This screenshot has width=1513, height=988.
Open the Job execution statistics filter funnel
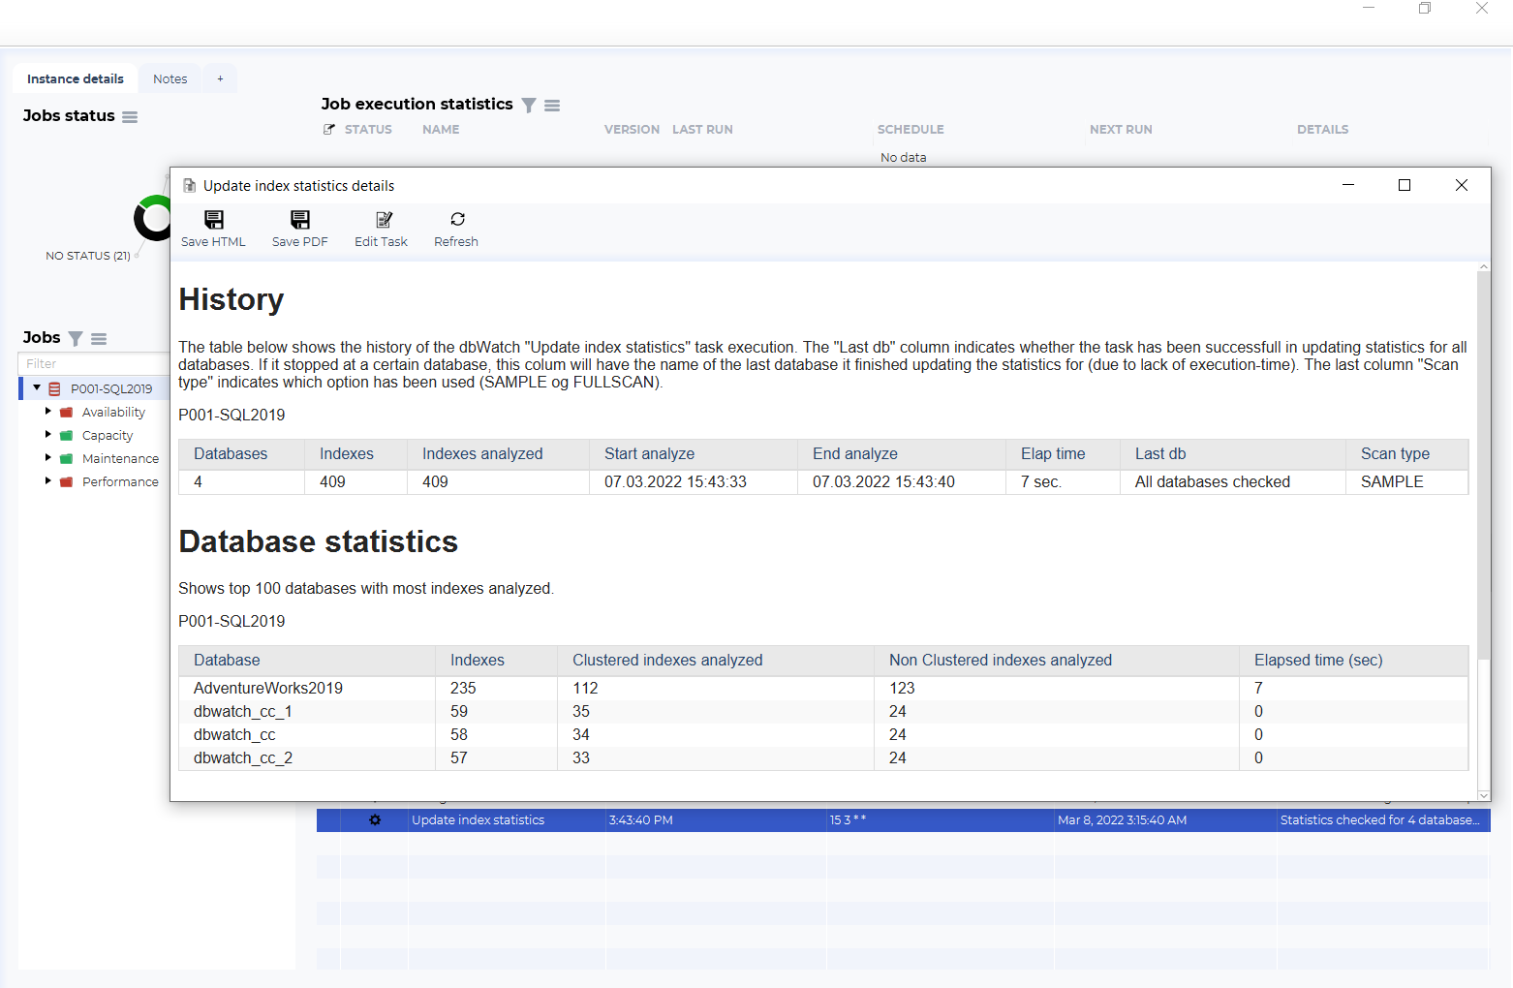click(529, 105)
